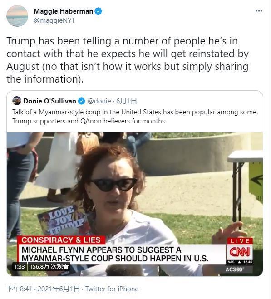The width and height of the screenshot is (271, 299).
Task: Open the quoted tweet's 6月1日 date
Action: point(126,101)
